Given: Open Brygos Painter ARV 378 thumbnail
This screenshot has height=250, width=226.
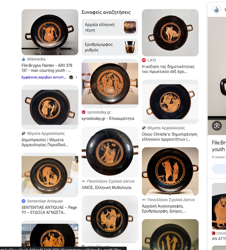Looking at the screenshot, I should [50, 32].
